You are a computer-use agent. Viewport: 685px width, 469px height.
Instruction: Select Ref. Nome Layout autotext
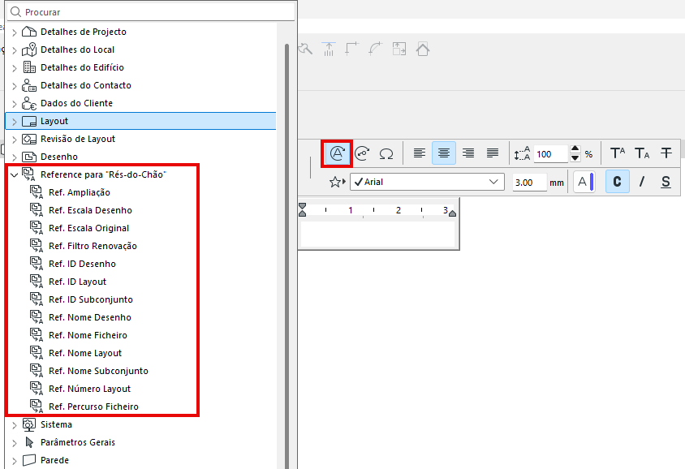(x=85, y=353)
